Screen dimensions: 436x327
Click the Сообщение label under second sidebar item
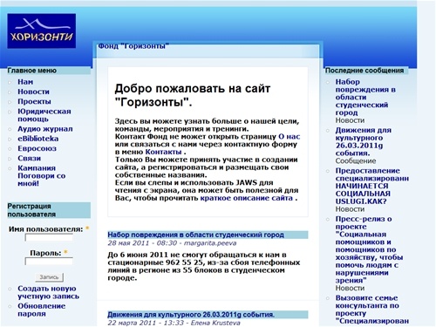(356, 161)
